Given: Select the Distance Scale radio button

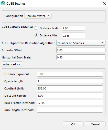Looking at the screenshot, I should point(36,28).
